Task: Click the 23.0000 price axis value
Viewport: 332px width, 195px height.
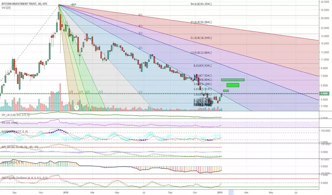Action: pos(325,28)
